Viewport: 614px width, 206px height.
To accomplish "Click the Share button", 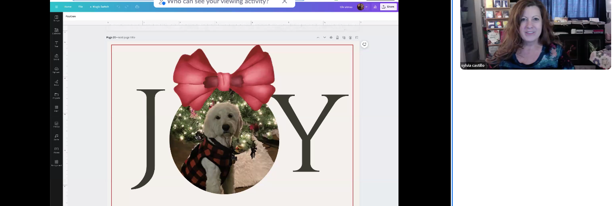I will [x=388, y=7].
